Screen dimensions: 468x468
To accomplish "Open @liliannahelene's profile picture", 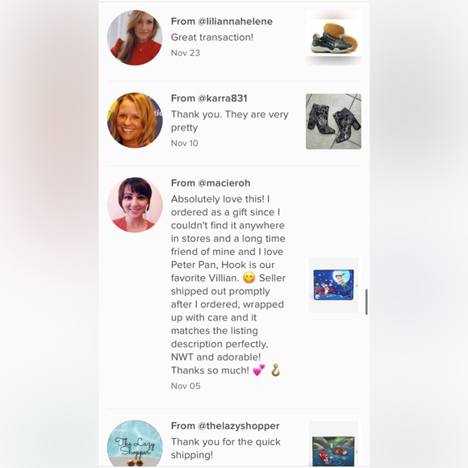I will tap(135, 37).
